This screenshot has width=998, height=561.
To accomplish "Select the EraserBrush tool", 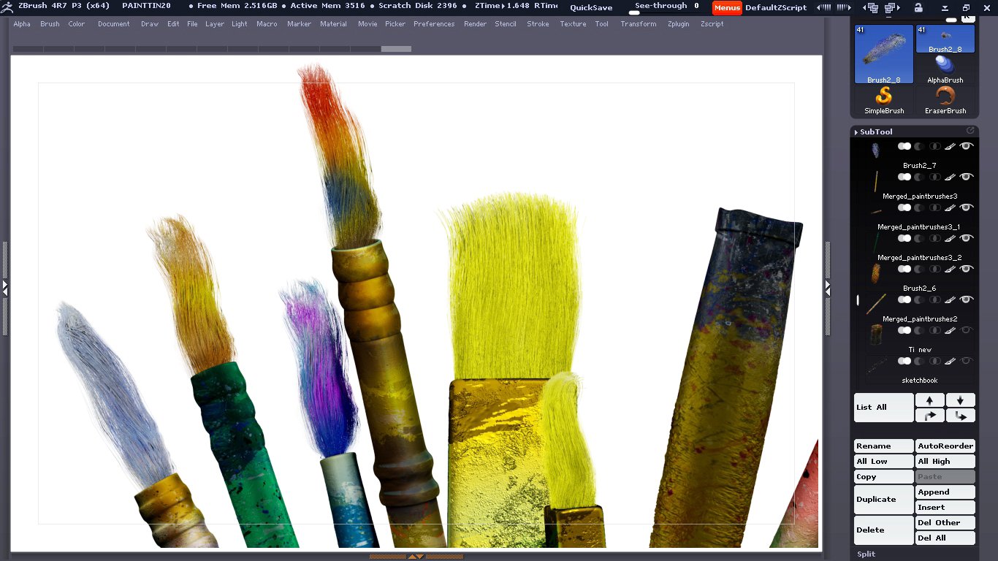I will click(x=945, y=99).
